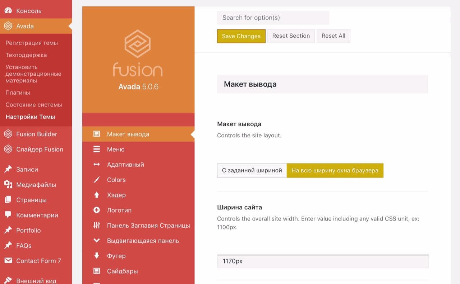
Task: Go to the Portfolio section
Action: pyautogui.click(x=36, y=230)
